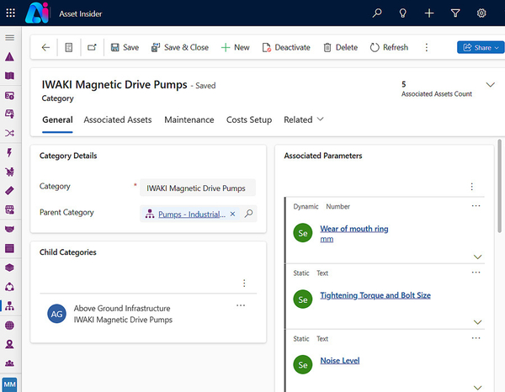
Task: Collapse the sidebar with hamburger icon
Action: point(9,38)
